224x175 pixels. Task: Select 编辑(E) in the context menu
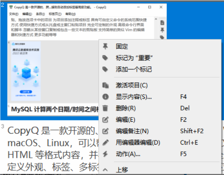coord(160,120)
